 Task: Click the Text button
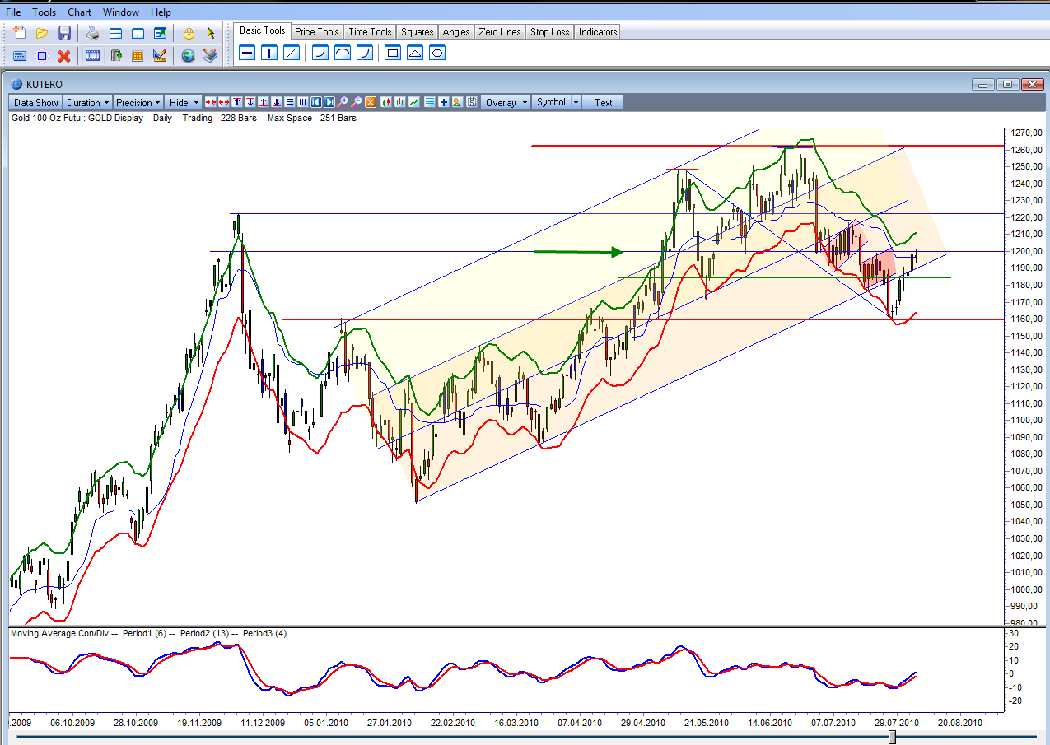pos(604,103)
